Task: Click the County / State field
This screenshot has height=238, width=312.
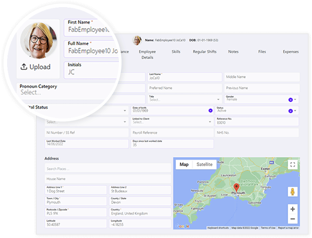Action: (x=140, y=201)
